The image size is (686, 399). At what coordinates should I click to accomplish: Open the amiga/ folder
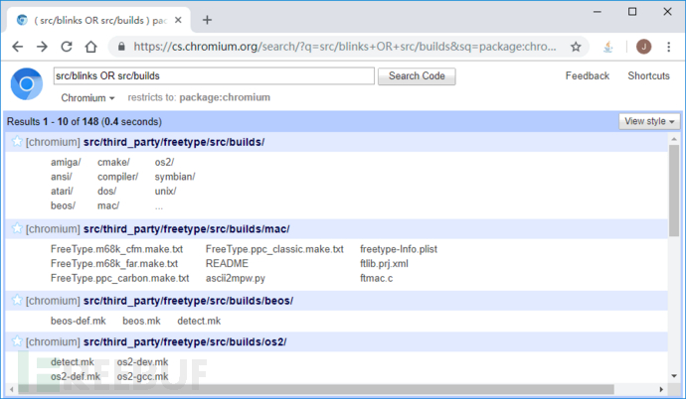pos(66,163)
